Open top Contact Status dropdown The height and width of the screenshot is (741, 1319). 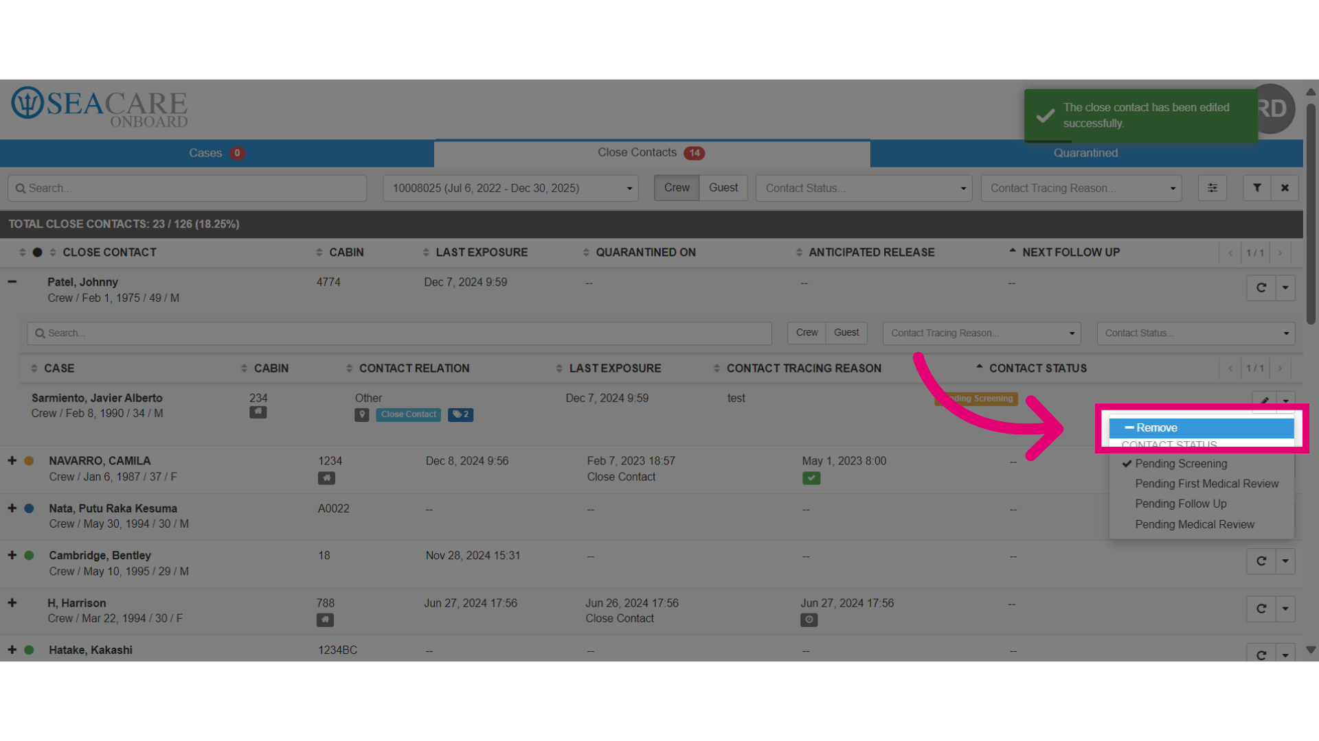point(864,188)
